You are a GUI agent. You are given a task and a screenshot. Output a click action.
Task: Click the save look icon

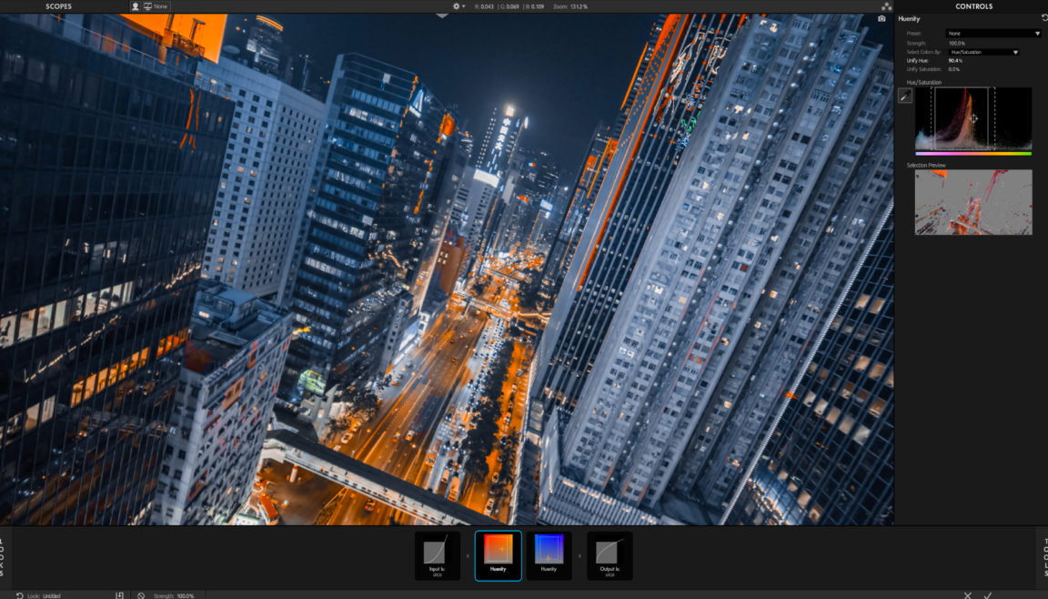(119, 594)
